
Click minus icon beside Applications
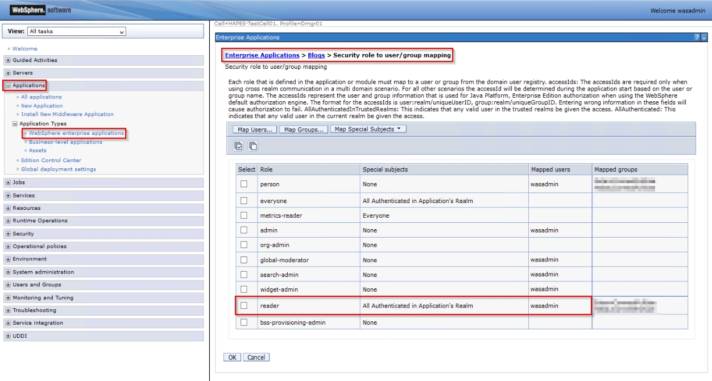click(x=8, y=86)
